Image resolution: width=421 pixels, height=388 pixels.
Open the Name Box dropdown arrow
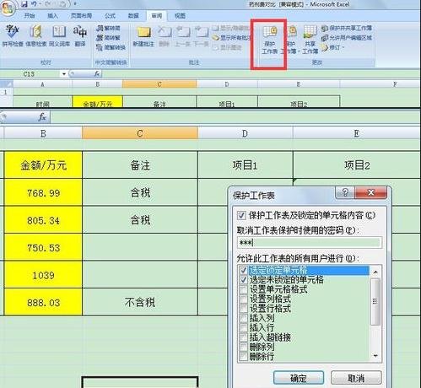click(x=64, y=74)
